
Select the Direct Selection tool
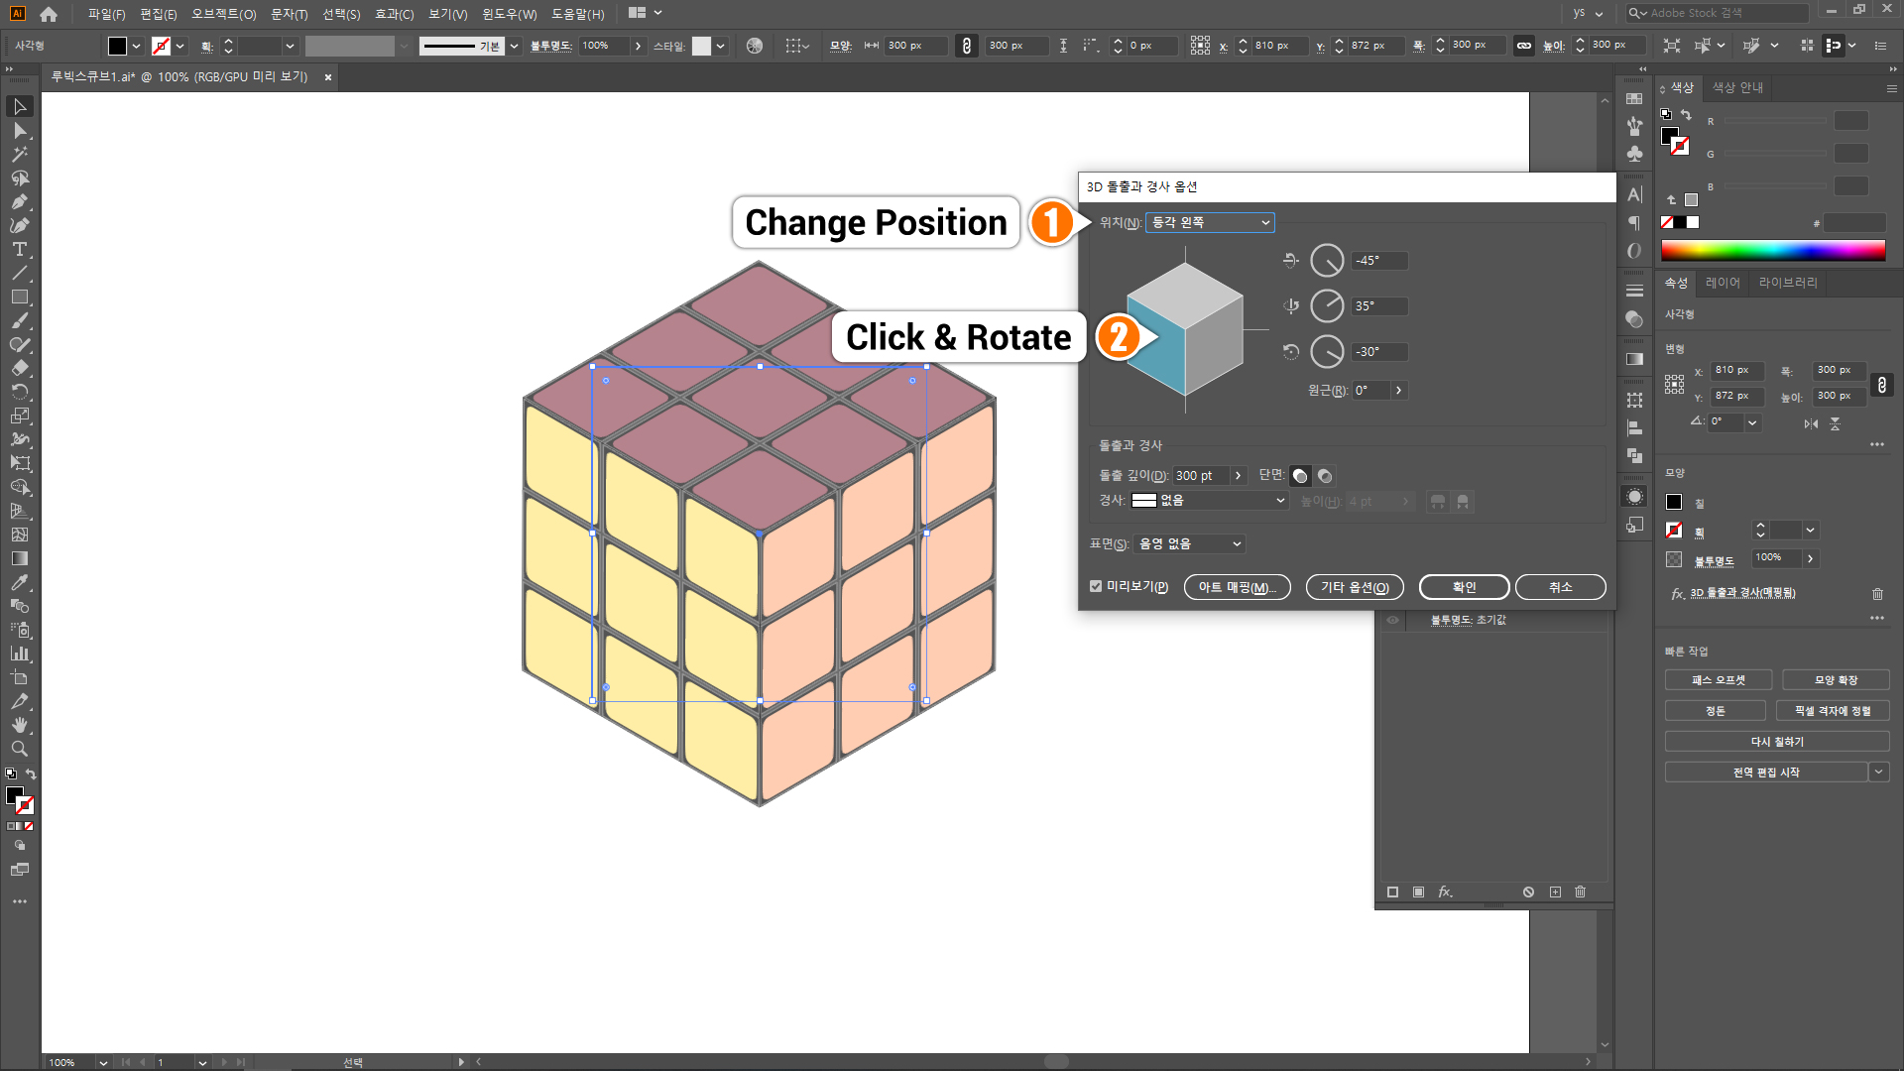coord(20,131)
